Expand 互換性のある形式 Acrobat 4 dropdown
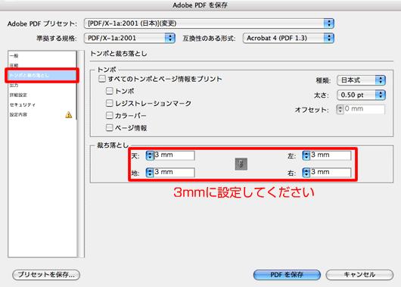The height and width of the screenshot is (287, 401). click(288, 38)
